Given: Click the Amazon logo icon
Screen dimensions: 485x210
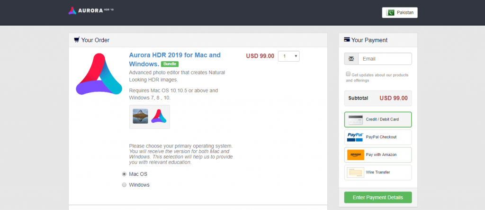Looking at the screenshot, I should tap(355, 155).
